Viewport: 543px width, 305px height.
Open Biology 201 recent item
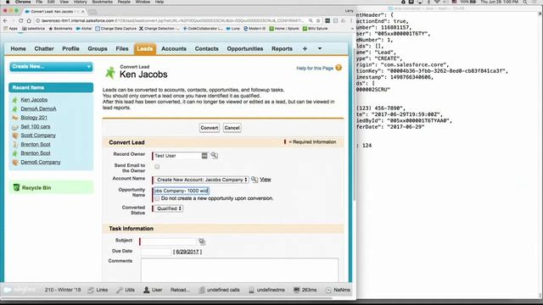coord(34,118)
